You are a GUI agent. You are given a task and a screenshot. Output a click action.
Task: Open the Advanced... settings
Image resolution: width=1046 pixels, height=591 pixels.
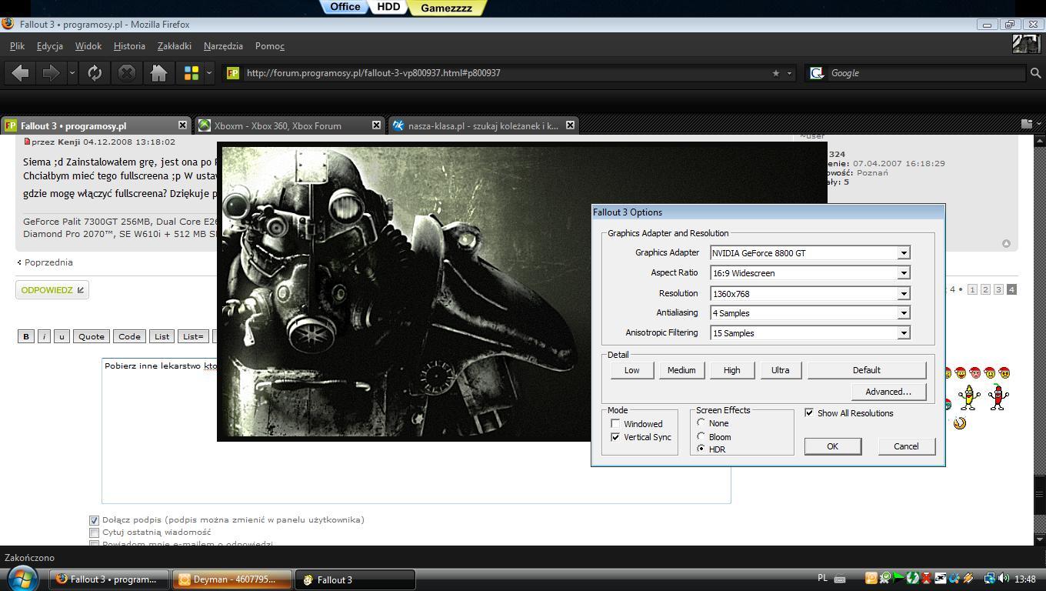(x=888, y=392)
